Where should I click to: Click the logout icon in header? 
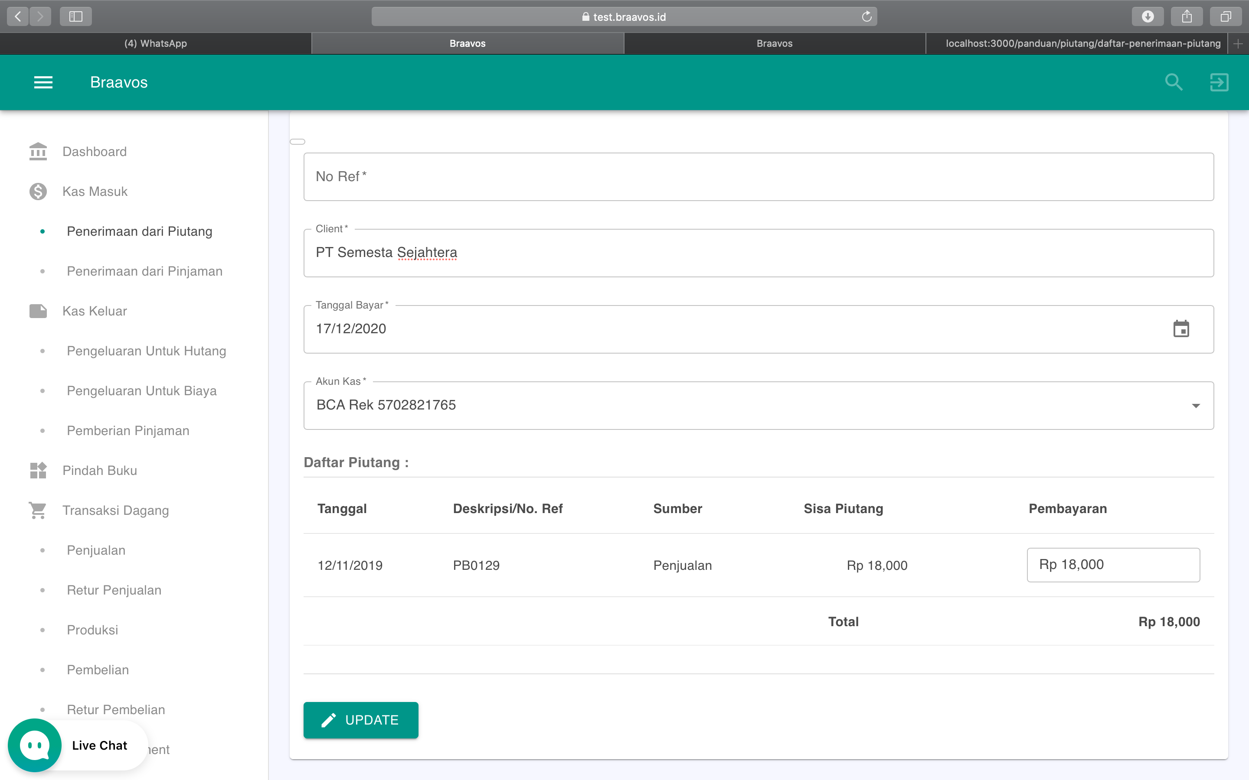pyautogui.click(x=1219, y=82)
